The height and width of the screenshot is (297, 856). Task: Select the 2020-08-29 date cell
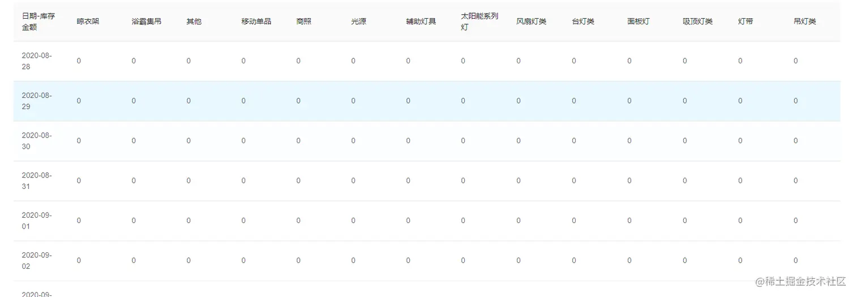click(x=37, y=101)
